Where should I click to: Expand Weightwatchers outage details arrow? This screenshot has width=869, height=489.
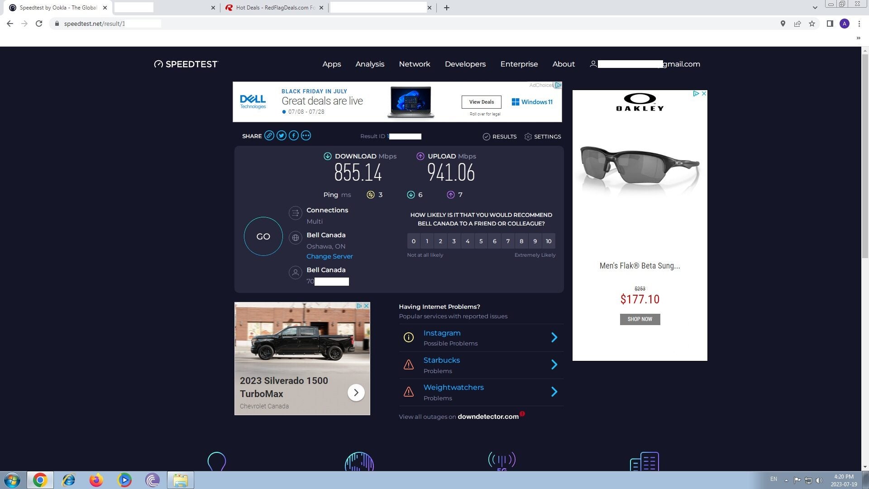point(554,392)
